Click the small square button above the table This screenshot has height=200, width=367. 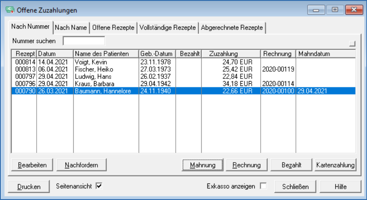(x=353, y=44)
